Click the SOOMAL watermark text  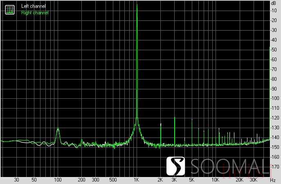pos(230,166)
